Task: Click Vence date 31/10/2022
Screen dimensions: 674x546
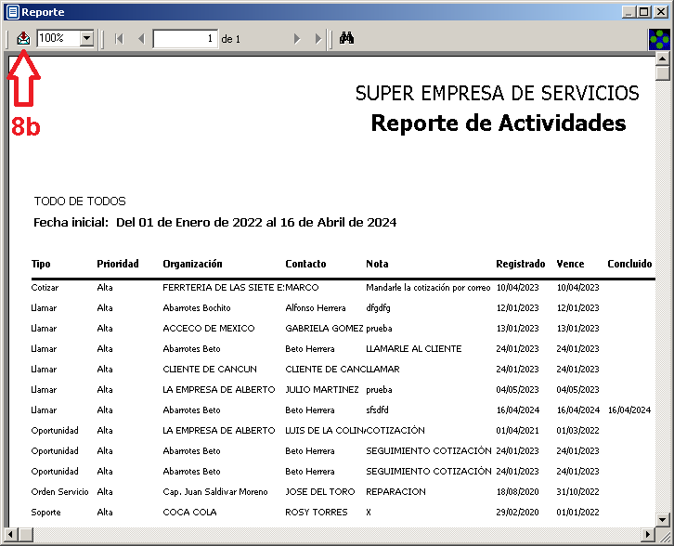Action: pos(577,491)
